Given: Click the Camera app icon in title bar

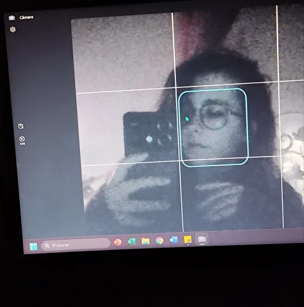Looking at the screenshot, I should 12,18.
